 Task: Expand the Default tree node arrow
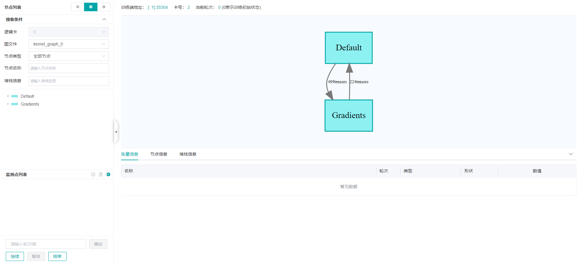[8, 96]
